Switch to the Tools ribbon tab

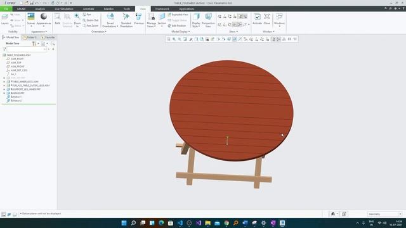coord(127,9)
